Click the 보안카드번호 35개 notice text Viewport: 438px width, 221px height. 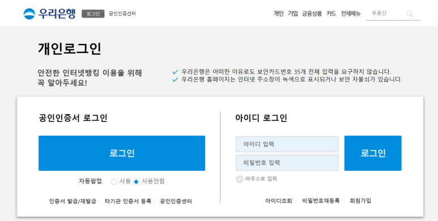286,72
